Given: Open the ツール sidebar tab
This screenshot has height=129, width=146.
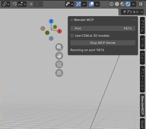Looking at the screenshot, I should coord(142,43).
